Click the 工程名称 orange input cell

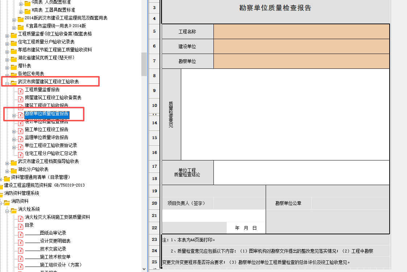pyautogui.click(x=302, y=32)
